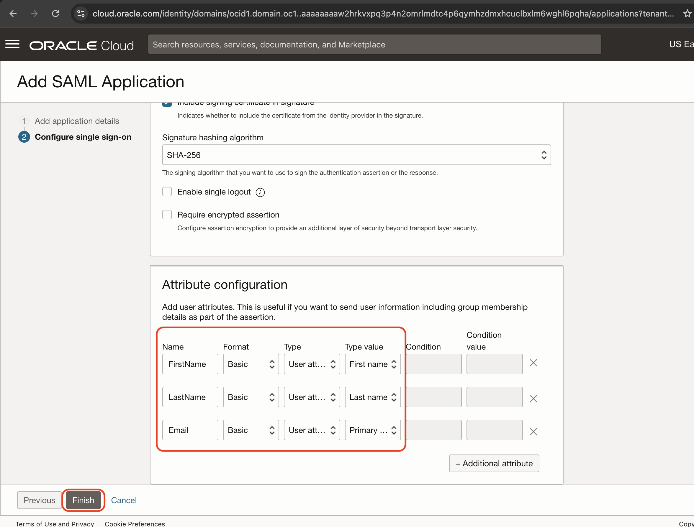Image resolution: width=694 pixels, height=527 pixels.
Task: Click the Finish button
Action: pyautogui.click(x=83, y=500)
